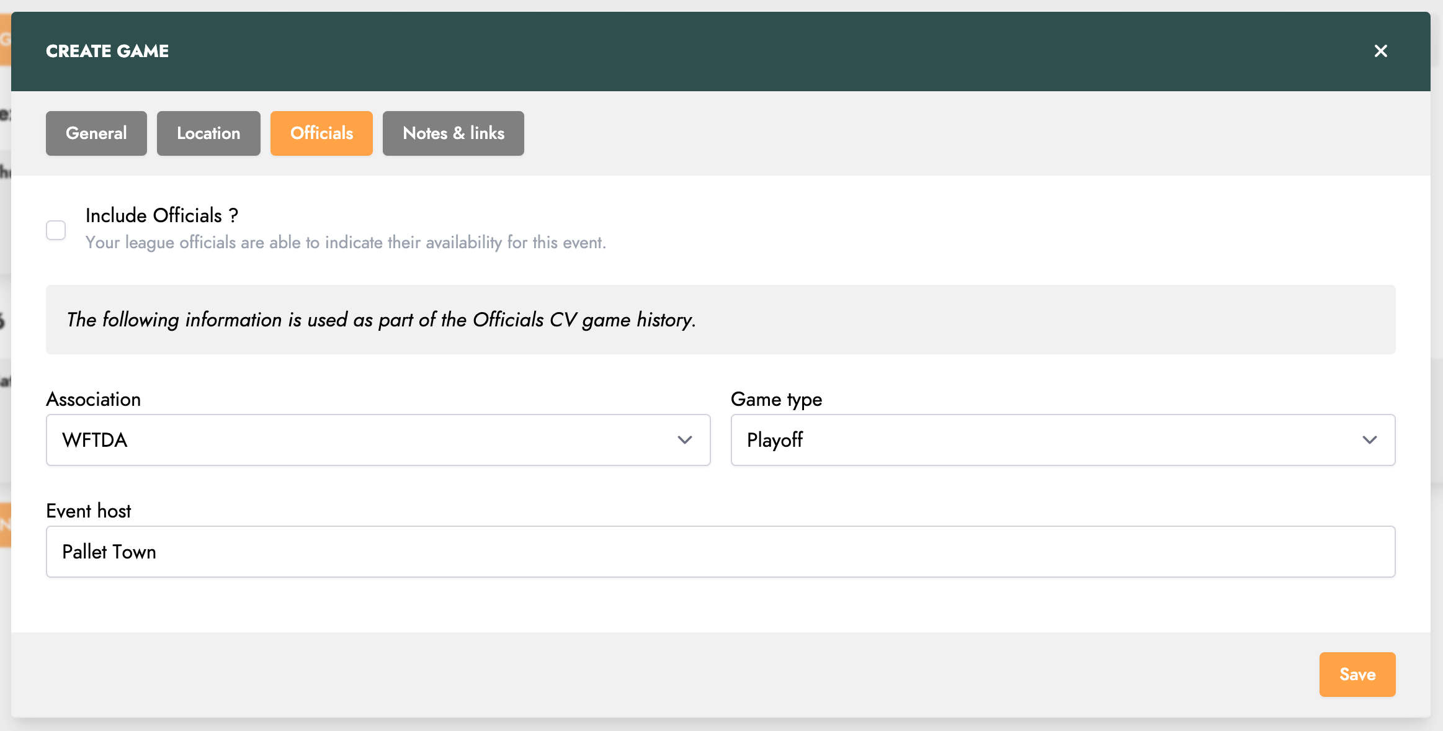Click the Pallet Town text in Event host

coord(109,552)
